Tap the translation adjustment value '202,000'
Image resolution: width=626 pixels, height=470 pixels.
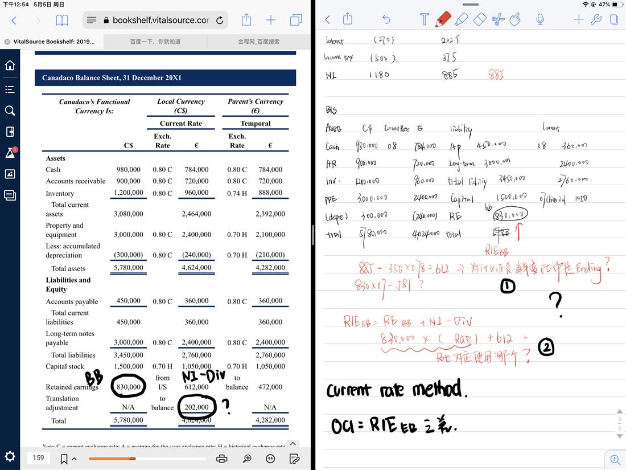(x=196, y=407)
